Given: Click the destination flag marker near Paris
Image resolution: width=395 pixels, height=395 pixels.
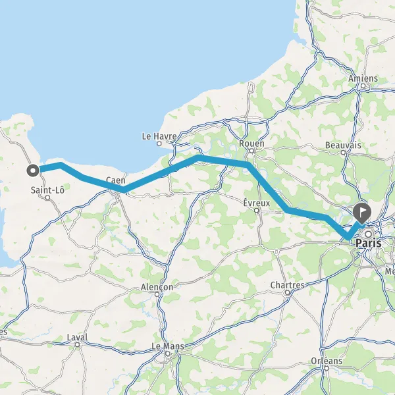Looking at the screenshot, I should 362,213.
